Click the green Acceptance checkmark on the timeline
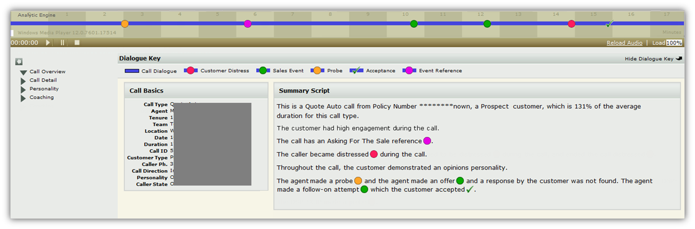The width and height of the screenshot is (695, 229). click(x=610, y=24)
